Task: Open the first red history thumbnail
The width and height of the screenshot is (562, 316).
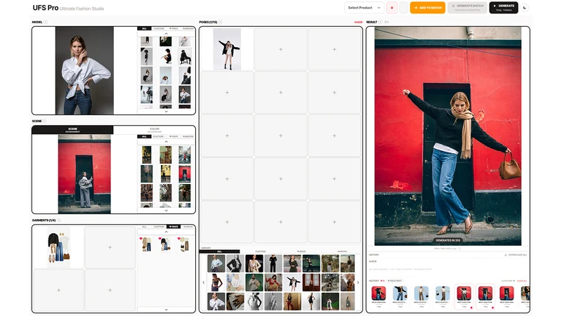Action: click(x=379, y=294)
